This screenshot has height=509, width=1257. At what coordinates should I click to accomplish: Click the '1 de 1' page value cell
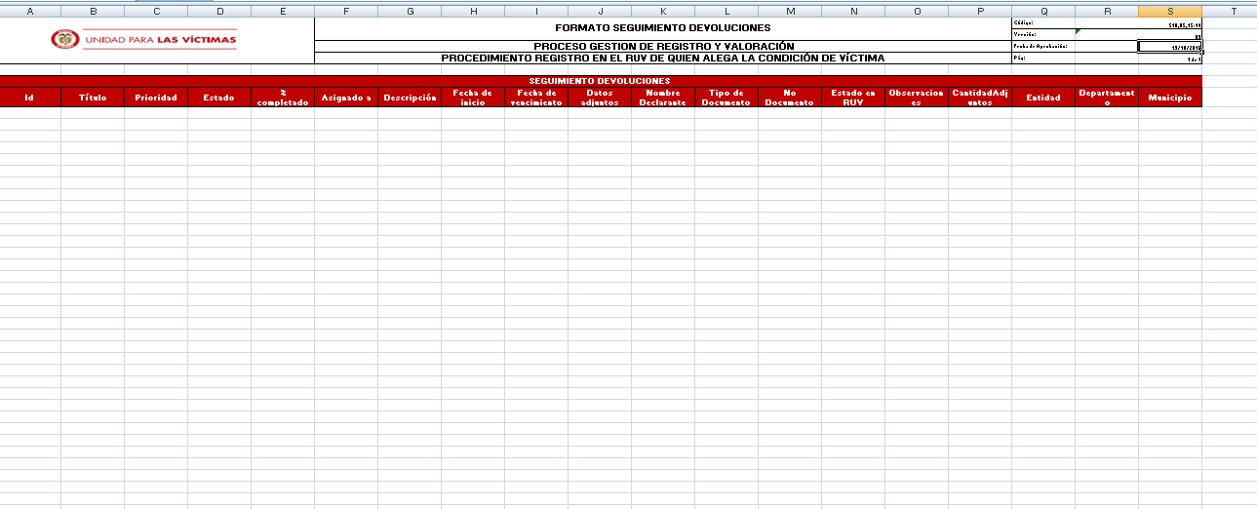pos(1170,58)
